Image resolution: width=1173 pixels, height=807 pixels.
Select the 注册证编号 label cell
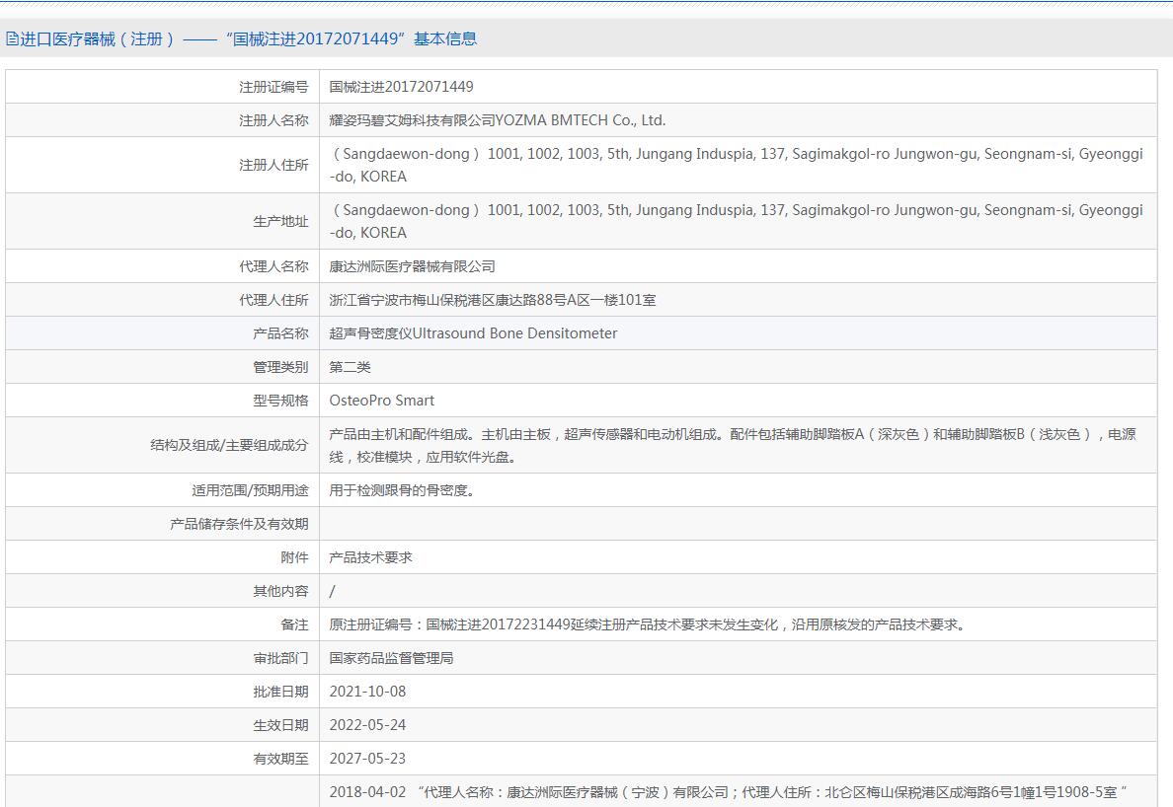pos(274,87)
